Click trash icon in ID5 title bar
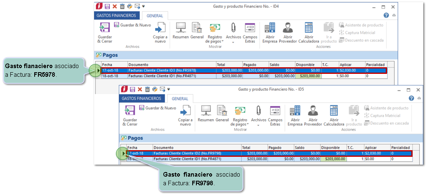 (147, 89)
